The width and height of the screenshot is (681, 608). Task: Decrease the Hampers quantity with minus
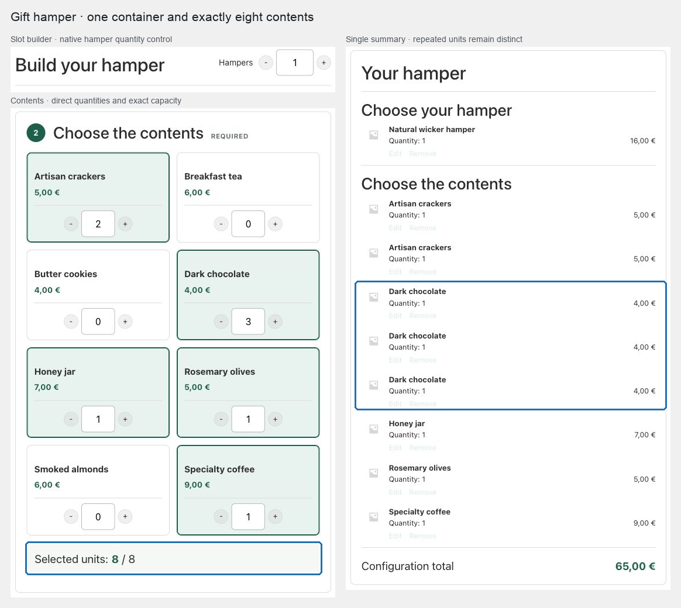click(x=266, y=63)
